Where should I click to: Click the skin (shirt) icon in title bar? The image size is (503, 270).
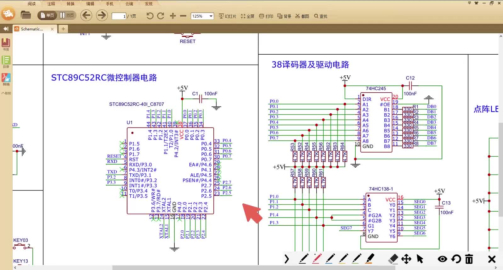pos(476,3)
